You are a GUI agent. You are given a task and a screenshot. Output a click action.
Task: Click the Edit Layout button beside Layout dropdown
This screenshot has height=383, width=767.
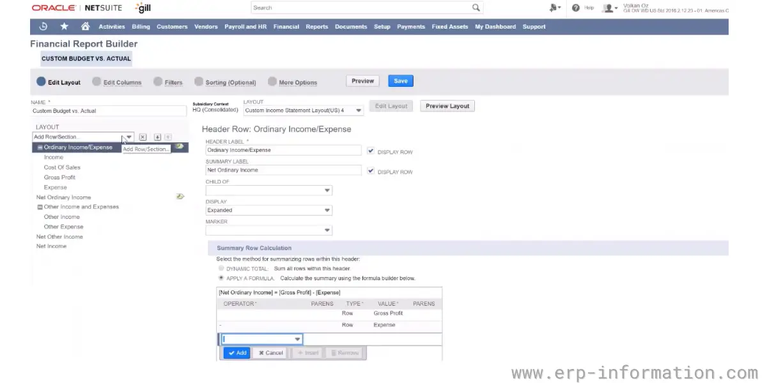pyautogui.click(x=392, y=106)
